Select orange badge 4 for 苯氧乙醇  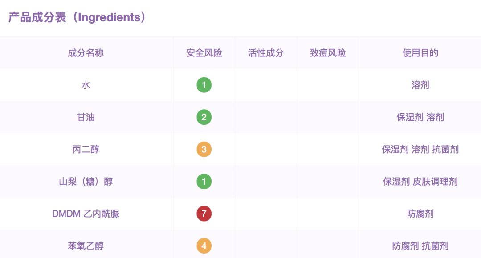pos(204,246)
